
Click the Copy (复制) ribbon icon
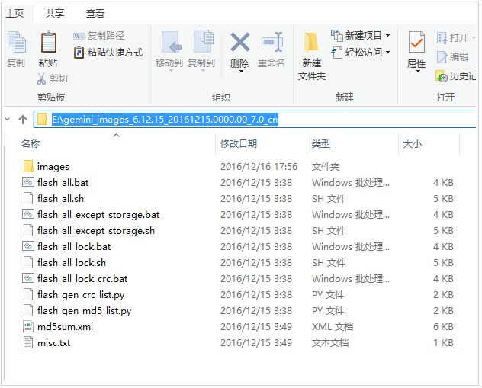coord(16,43)
